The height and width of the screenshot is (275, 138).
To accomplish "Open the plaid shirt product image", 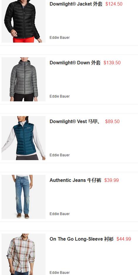I will [x=23, y=254].
